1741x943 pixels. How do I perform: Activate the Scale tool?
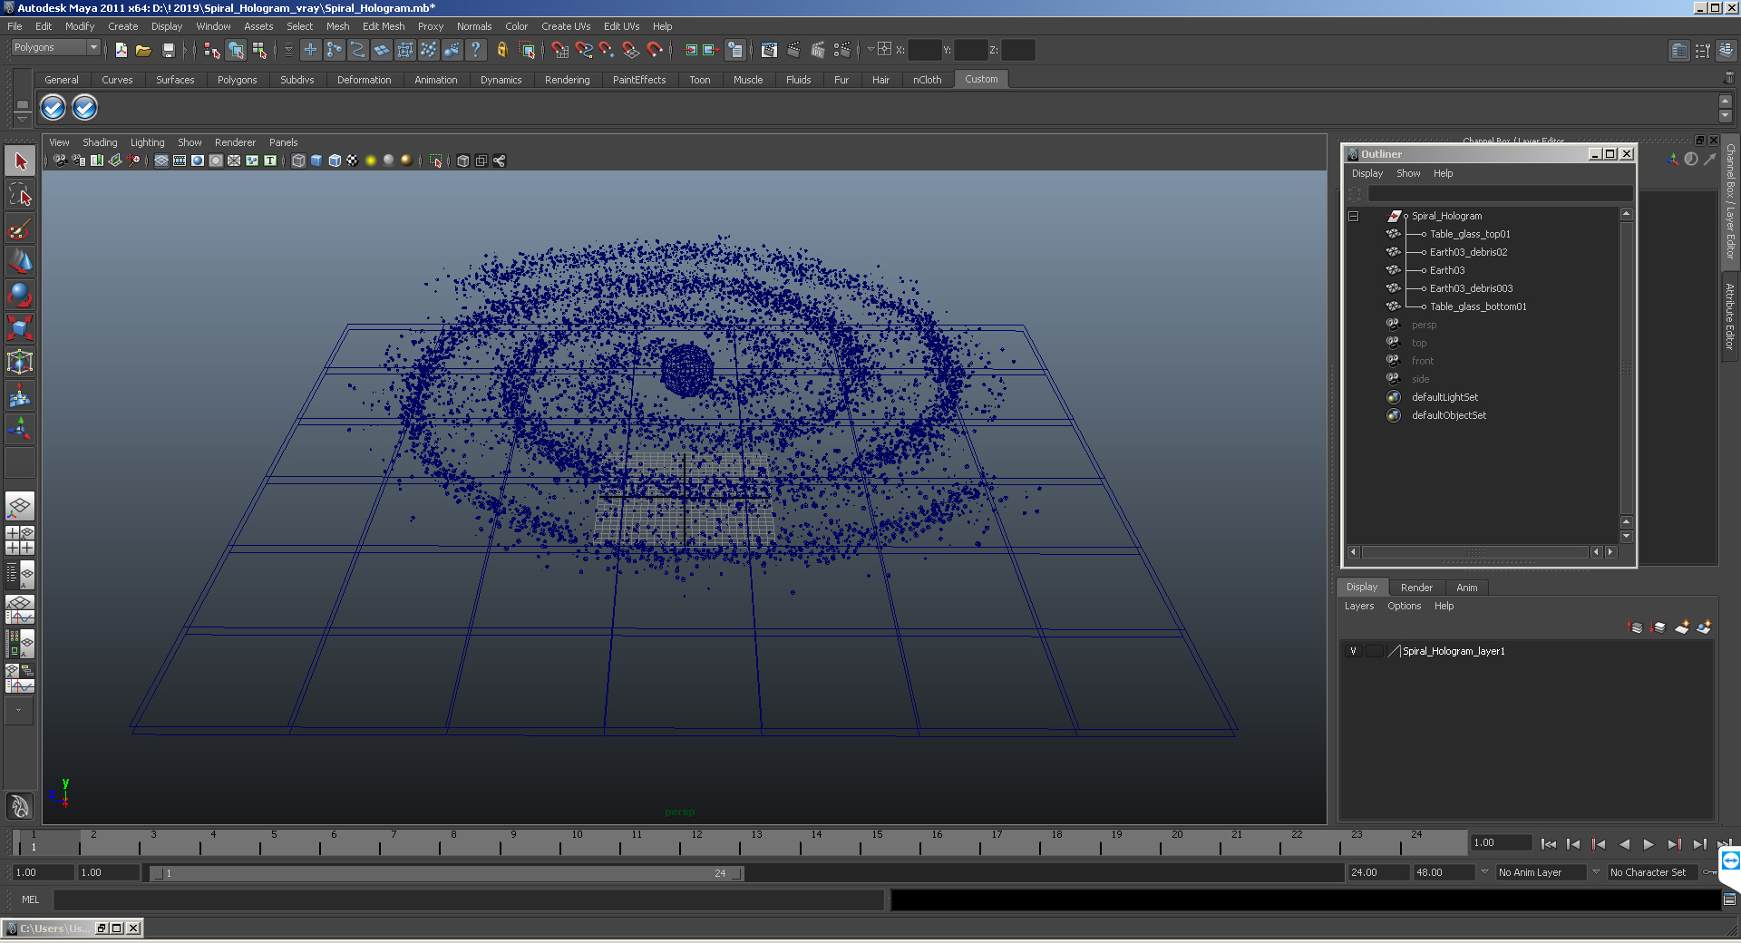(x=20, y=327)
